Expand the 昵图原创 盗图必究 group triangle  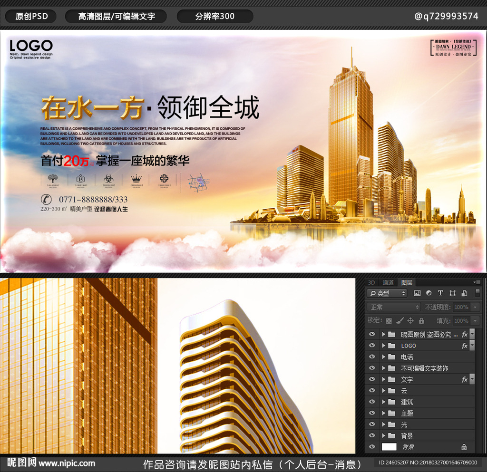384,334
